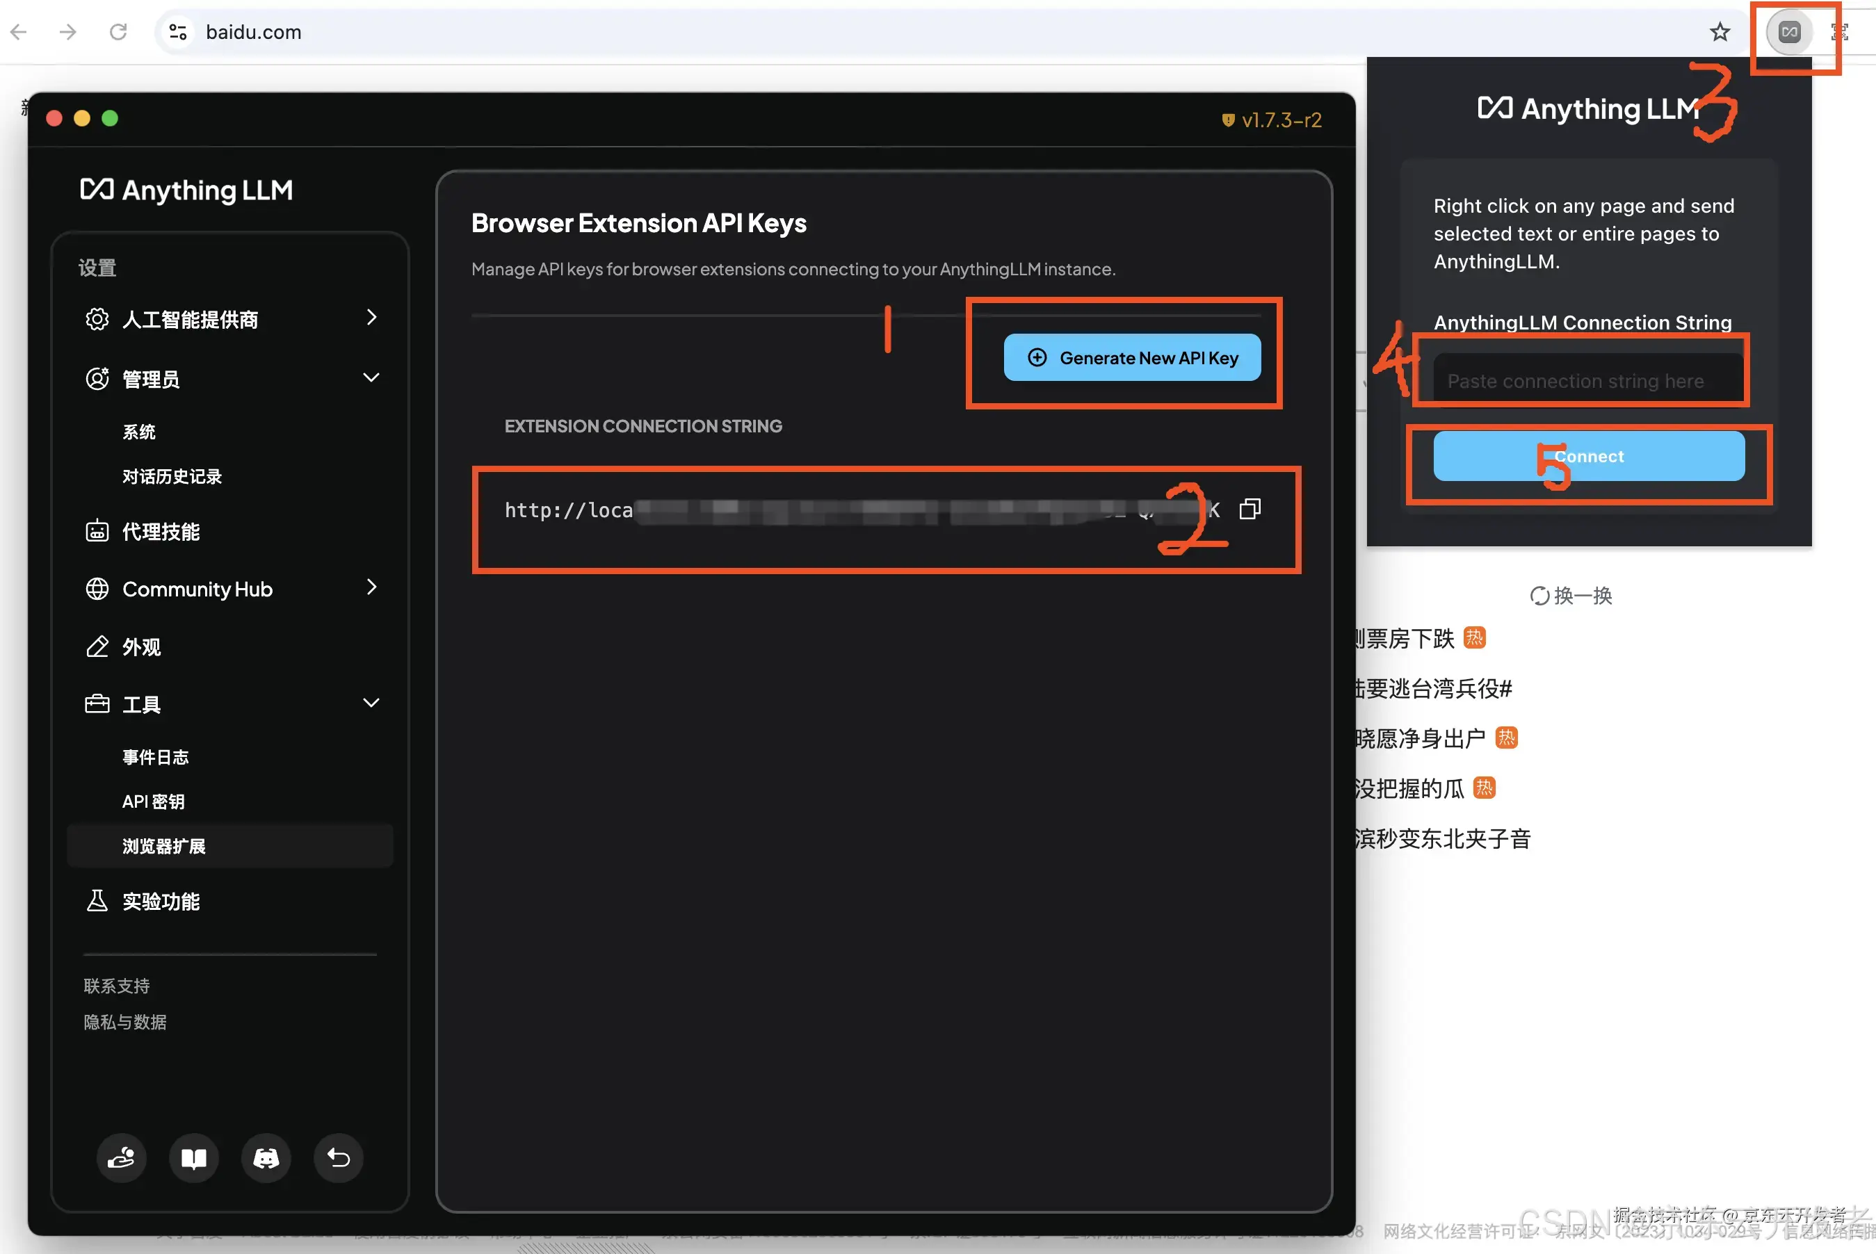Viewport: 1876px width, 1254px height.
Task: Open the site information icon beside baidu.com
Action: [179, 32]
